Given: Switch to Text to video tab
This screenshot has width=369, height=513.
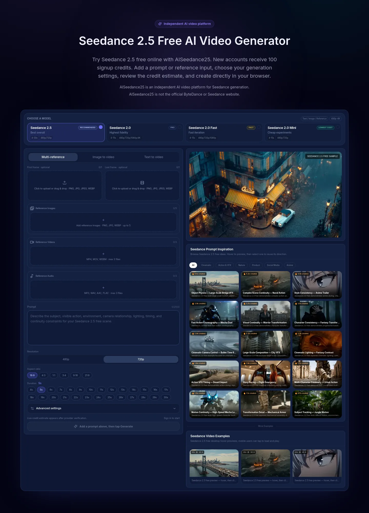Looking at the screenshot, I should tap(153, 157).
